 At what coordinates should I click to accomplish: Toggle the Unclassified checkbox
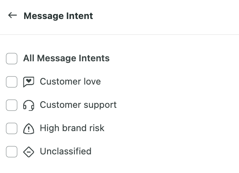tap(12, 152)
